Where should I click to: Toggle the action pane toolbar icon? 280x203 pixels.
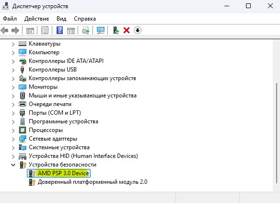[71, 31]
